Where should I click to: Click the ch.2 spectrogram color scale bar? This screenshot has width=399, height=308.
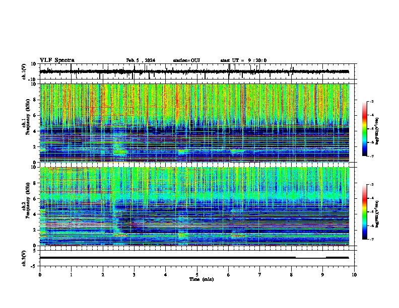click(365, 212)
